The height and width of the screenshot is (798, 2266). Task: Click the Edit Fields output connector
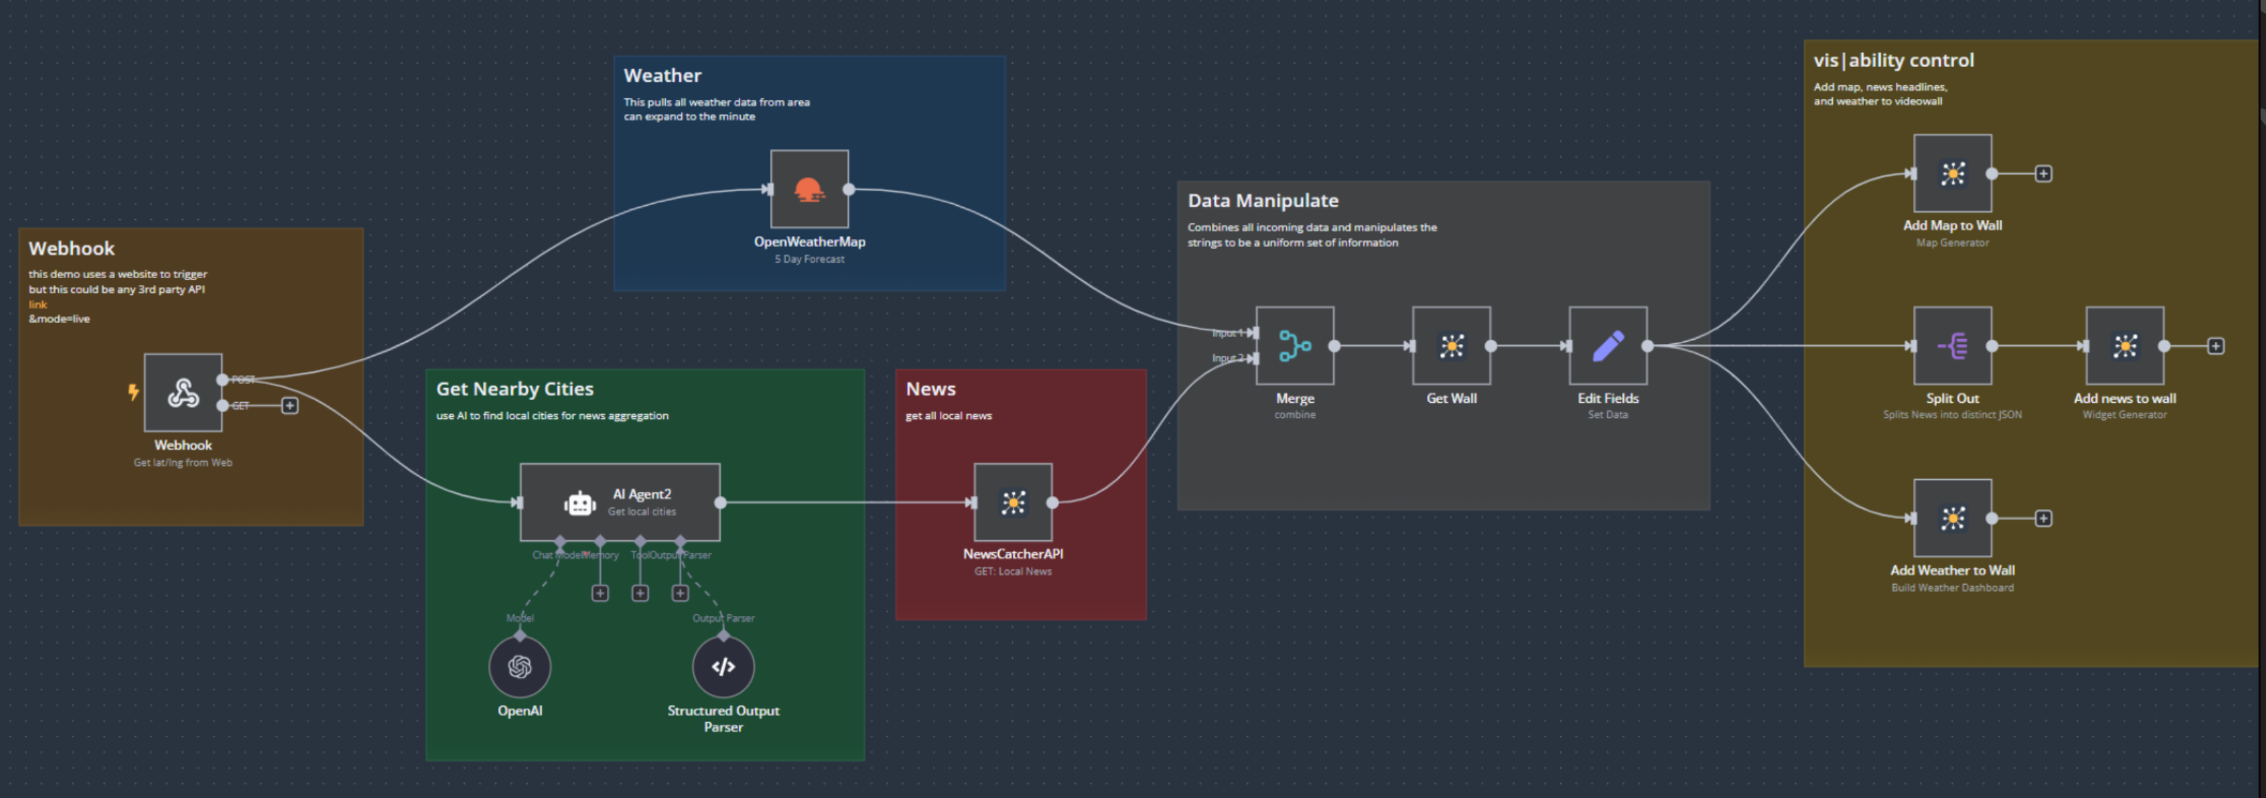[x=1648, y=346]
